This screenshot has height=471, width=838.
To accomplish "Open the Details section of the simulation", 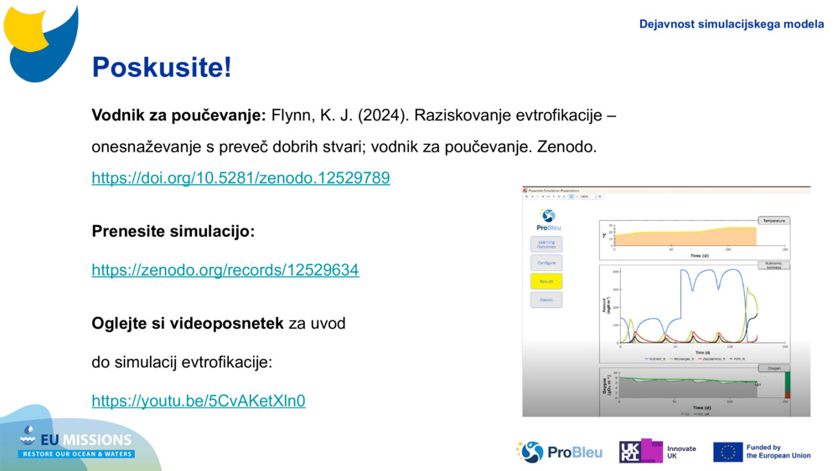I will coord(546,299).
